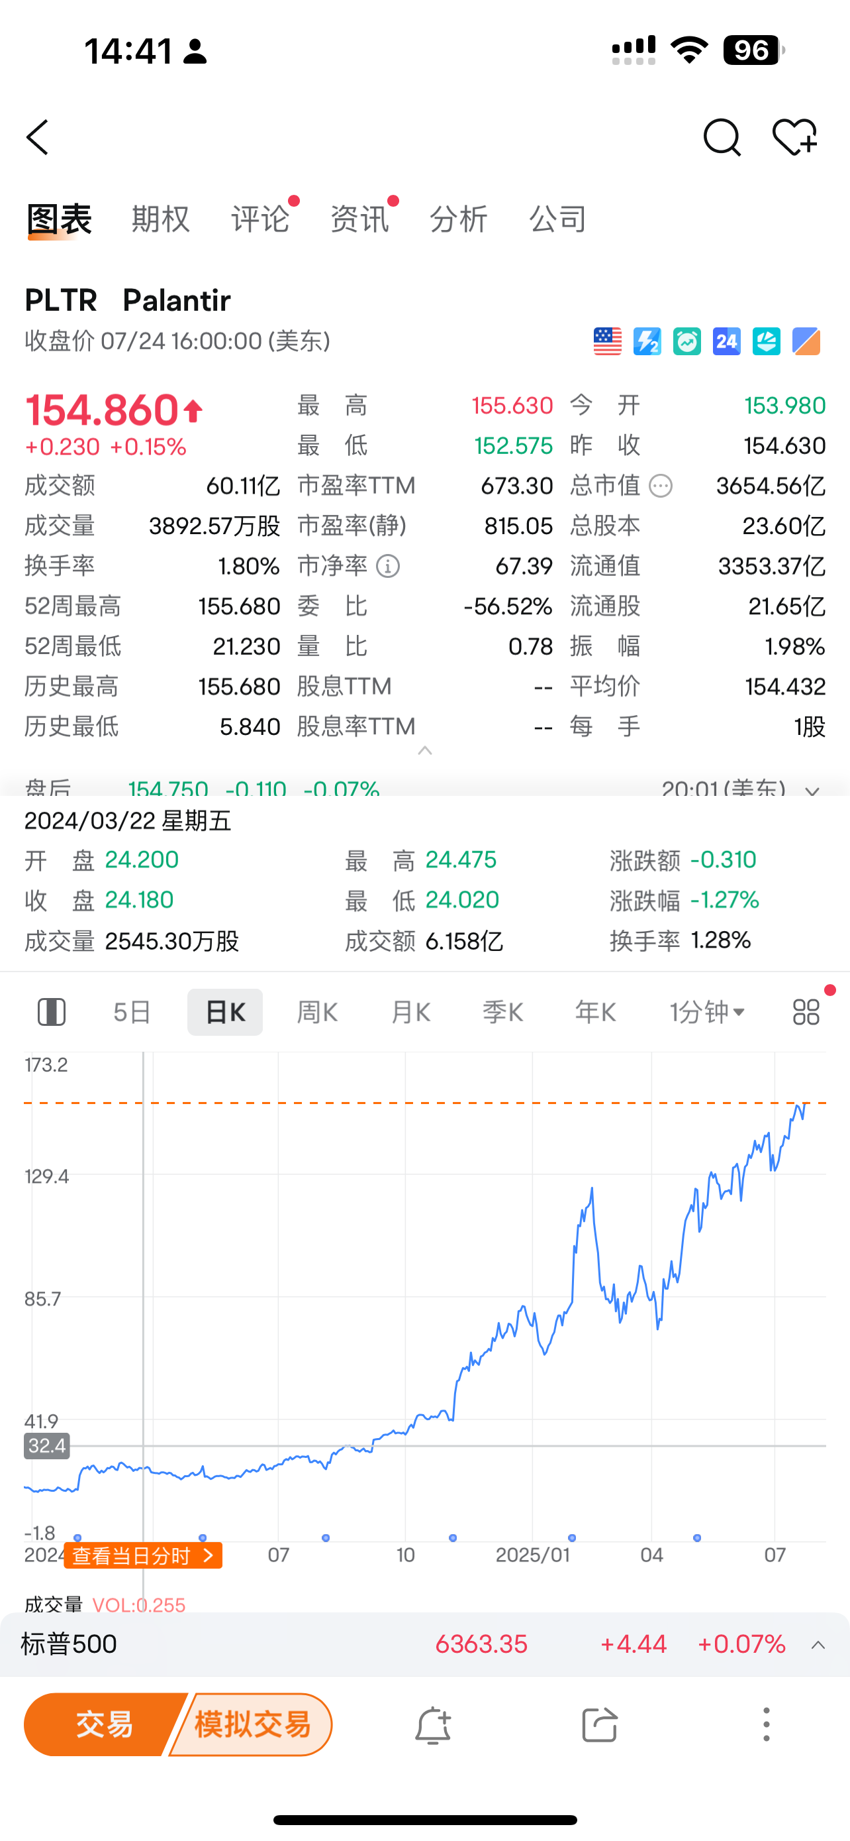Tap the 2024/03/22 星期五 date label
The height and width of the screenshot is (1841, 850).
128,821
